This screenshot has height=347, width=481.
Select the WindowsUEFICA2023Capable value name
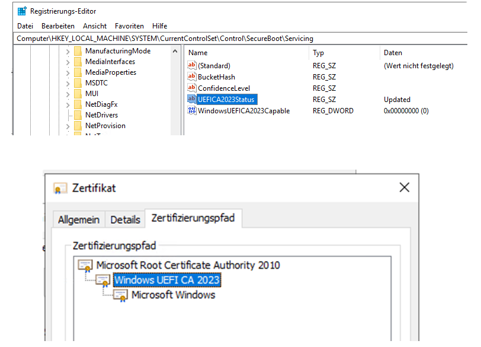pos(244,111)
